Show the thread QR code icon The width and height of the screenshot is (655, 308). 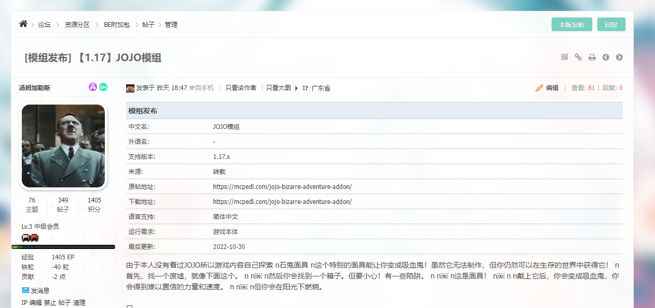point(565,57)
